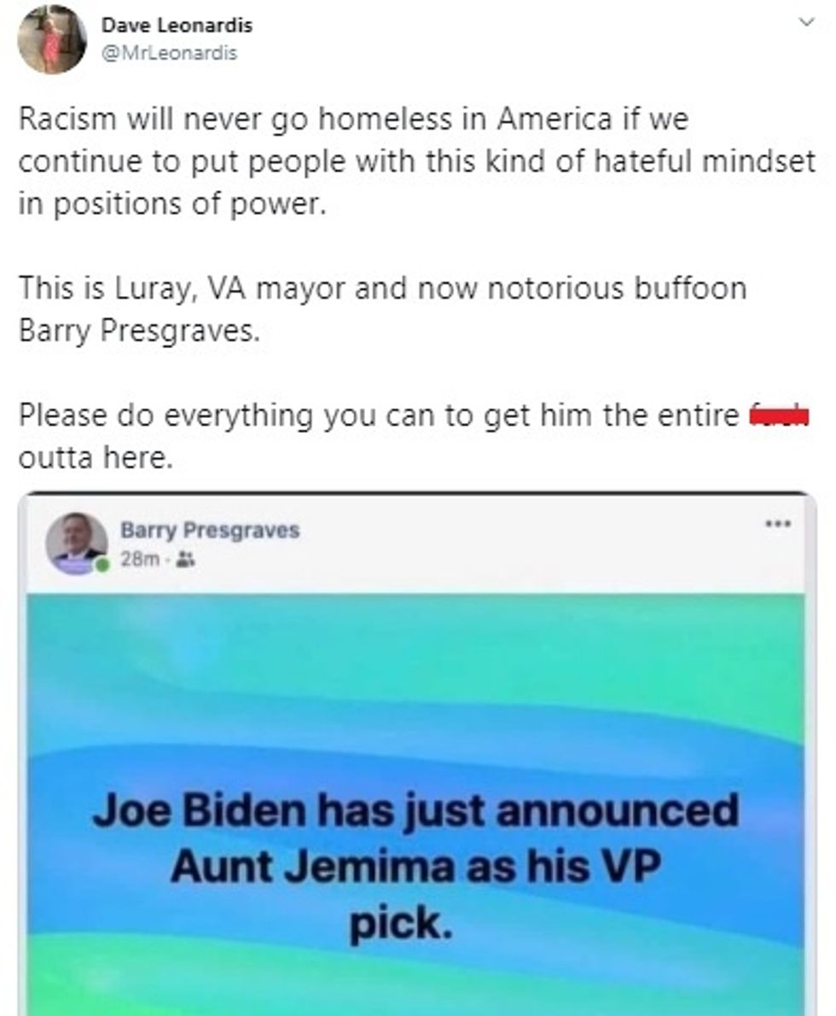Viewport: 836px width, 1016px height.
Task: Open Dave Leonardis profile avatar
Action: (52, 39)
